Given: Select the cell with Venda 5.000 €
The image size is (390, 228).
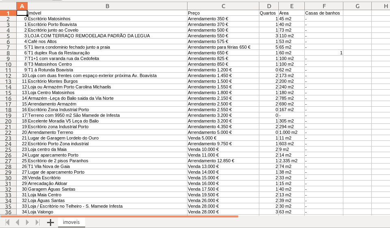Looking at the screenshot, I should pyautogui.click(x=223, y=138).
